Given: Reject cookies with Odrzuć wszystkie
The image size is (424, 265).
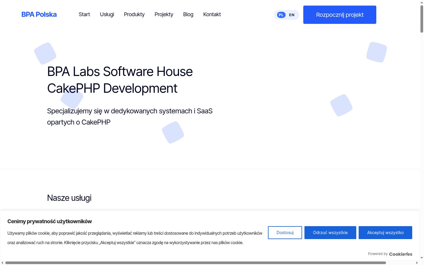Looking at the screenshot, I should click(x=330, y=233).
